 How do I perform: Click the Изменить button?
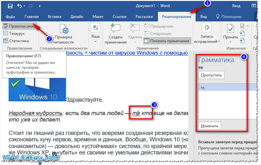(210, 126)
